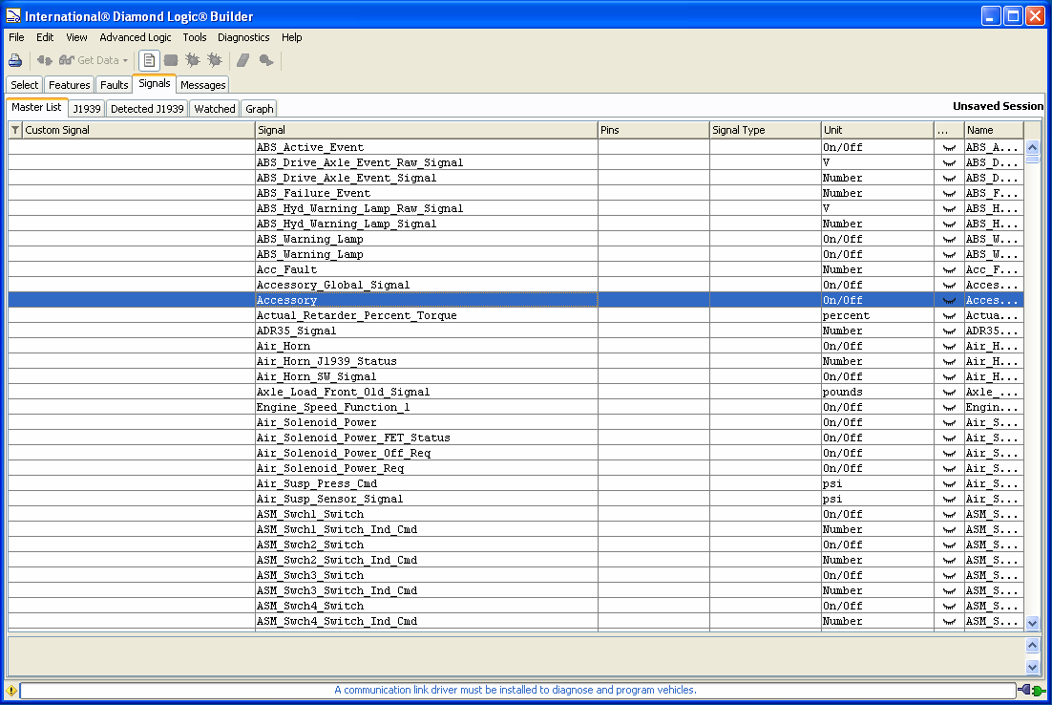
Task: Click the Get Data glasses icon
Action: coord(66,60)
